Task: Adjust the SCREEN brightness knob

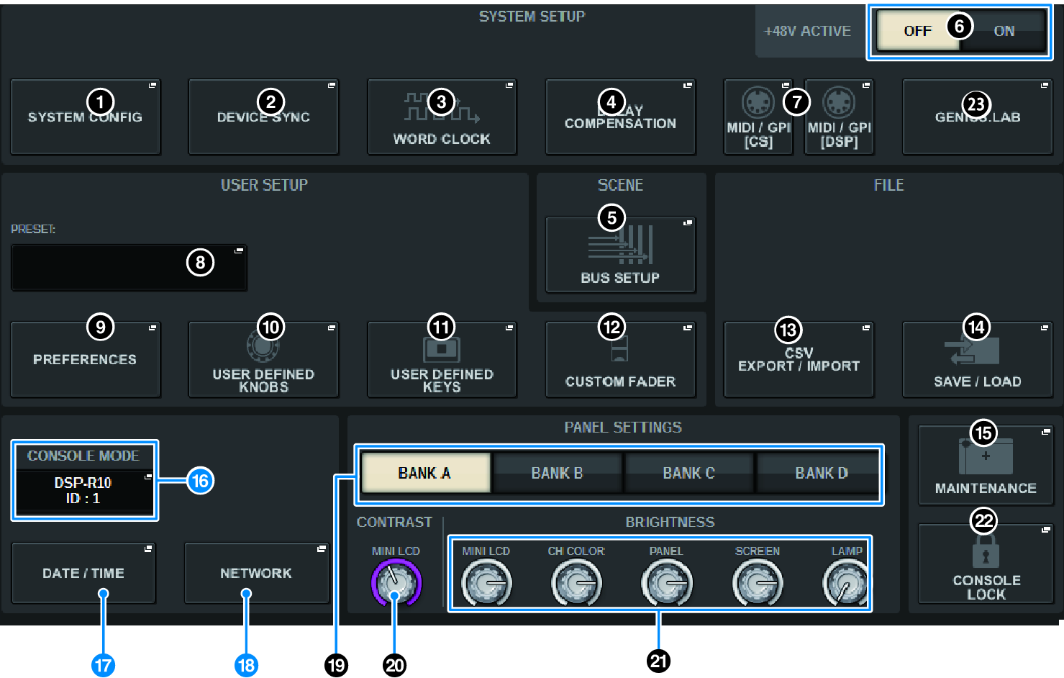Action: (757, 582)
